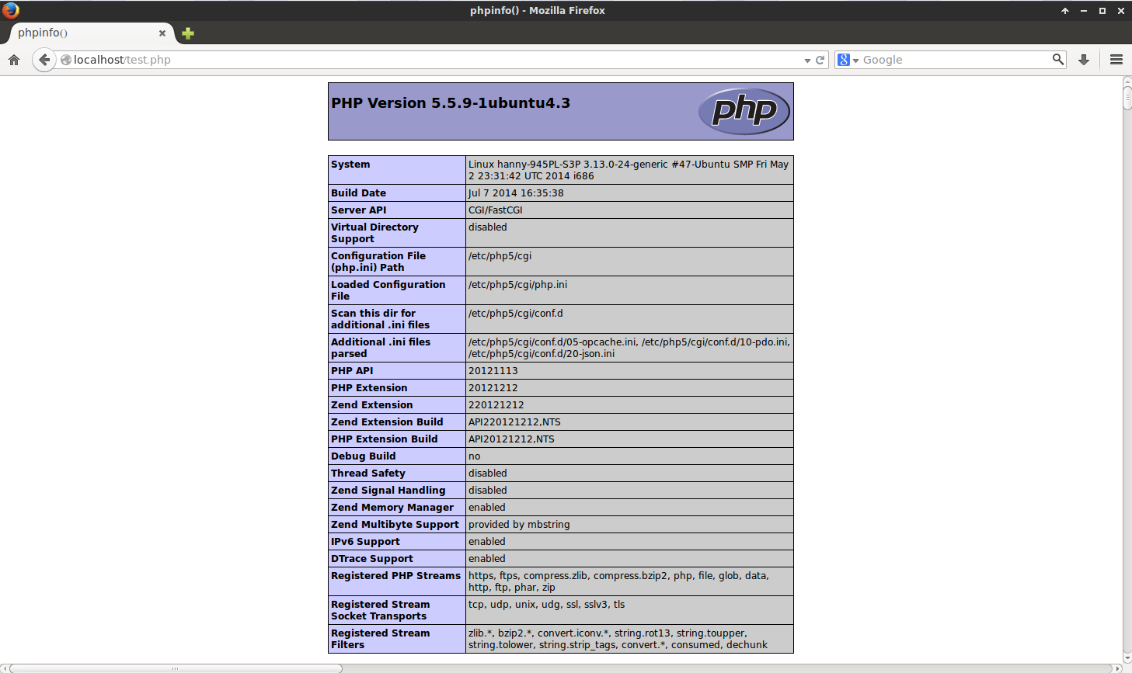Go back using the back arrow button
The width and height of the screenshot is (1132, 673).
(x=44, y=60)
